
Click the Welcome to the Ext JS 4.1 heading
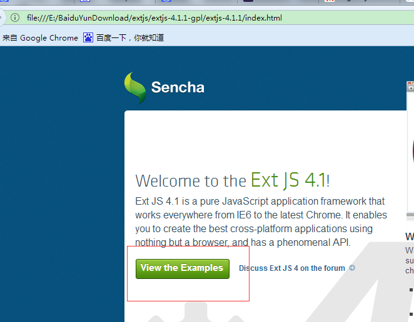(x=233, y=181)
